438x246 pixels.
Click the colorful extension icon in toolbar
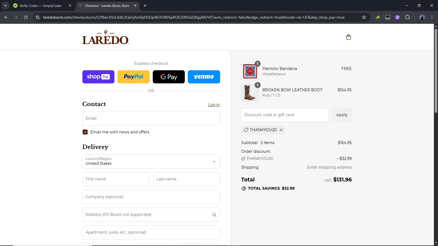pyautogui.click(x=378, y=17)
